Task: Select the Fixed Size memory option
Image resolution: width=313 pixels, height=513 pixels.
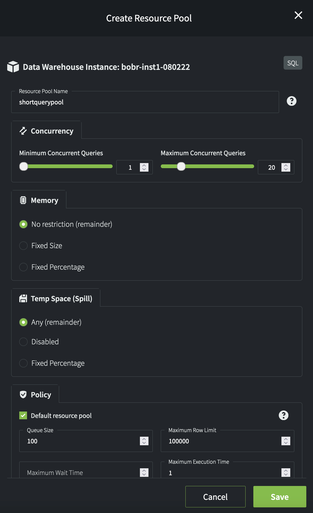Action: (24, 246)
